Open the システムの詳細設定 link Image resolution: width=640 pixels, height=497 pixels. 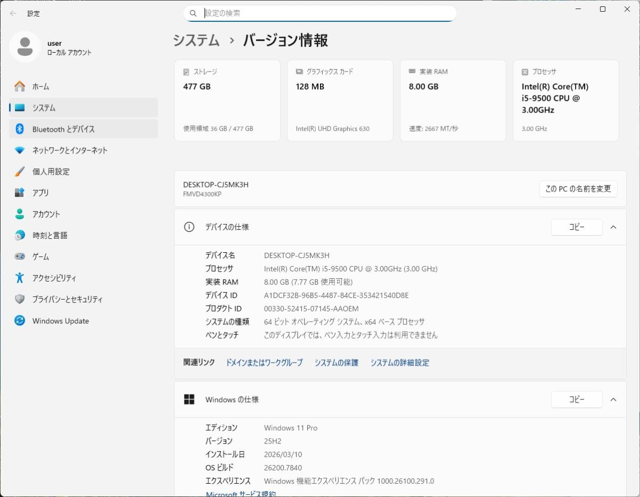[401, 363]
